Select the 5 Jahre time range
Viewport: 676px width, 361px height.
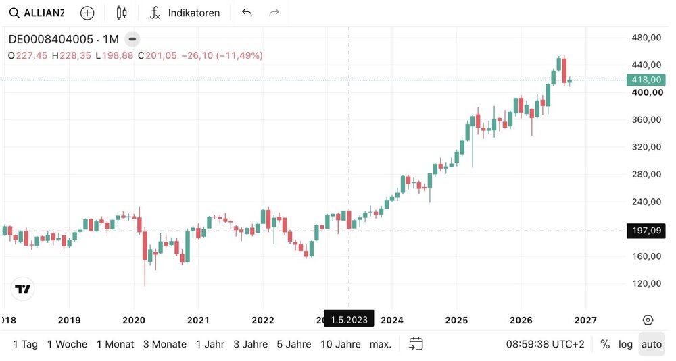point(293,344)
